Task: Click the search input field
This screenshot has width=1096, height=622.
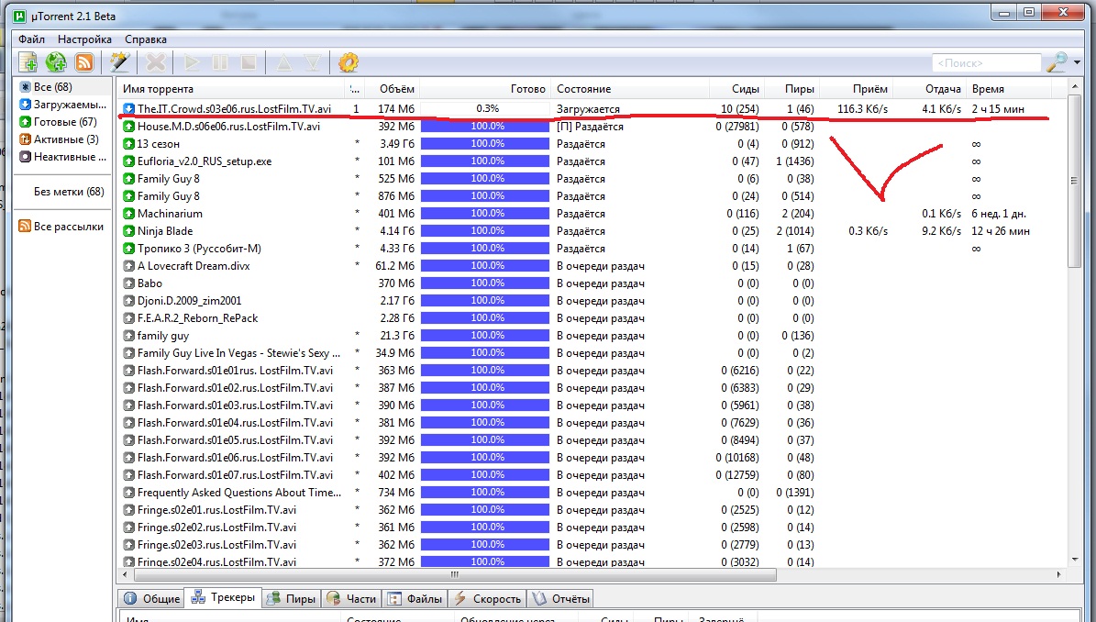Action: 986,63
